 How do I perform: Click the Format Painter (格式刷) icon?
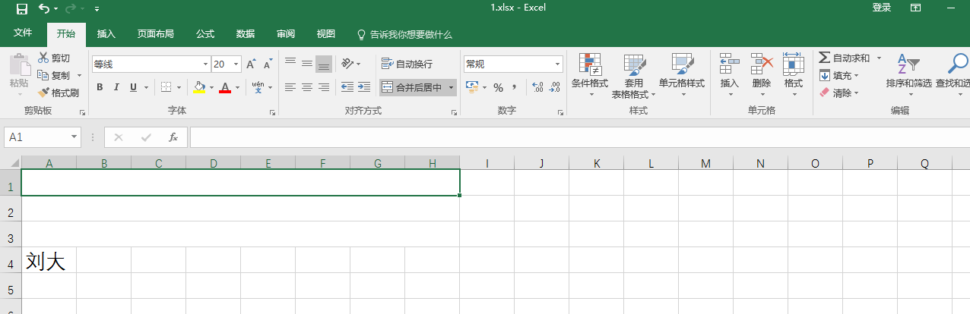click(44, 93)
